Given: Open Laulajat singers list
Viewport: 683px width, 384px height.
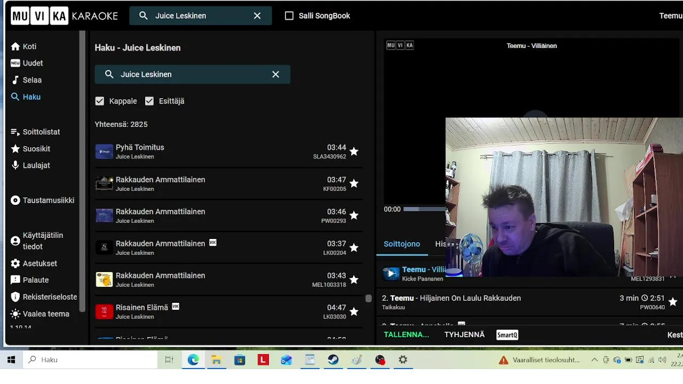Looking at the screenshot, I should [x=30, y=165].
